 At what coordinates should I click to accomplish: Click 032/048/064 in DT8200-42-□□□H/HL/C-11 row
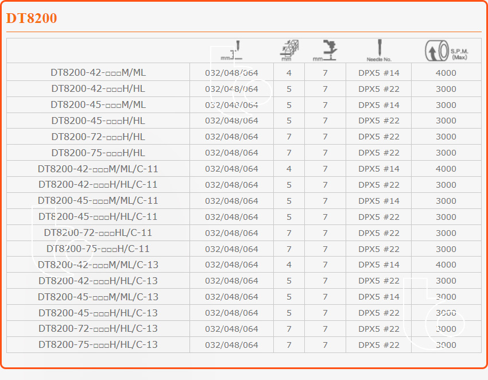(x=231, y=185)
